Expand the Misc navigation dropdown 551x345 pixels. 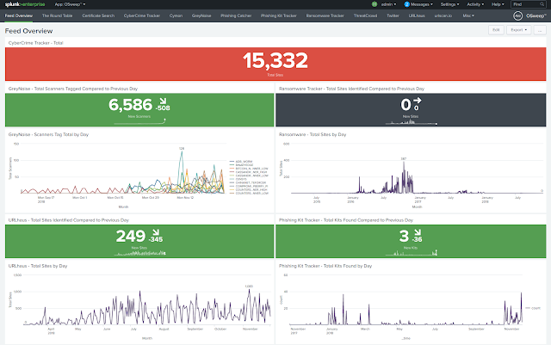pyautogui.click(x=468, y=15)
